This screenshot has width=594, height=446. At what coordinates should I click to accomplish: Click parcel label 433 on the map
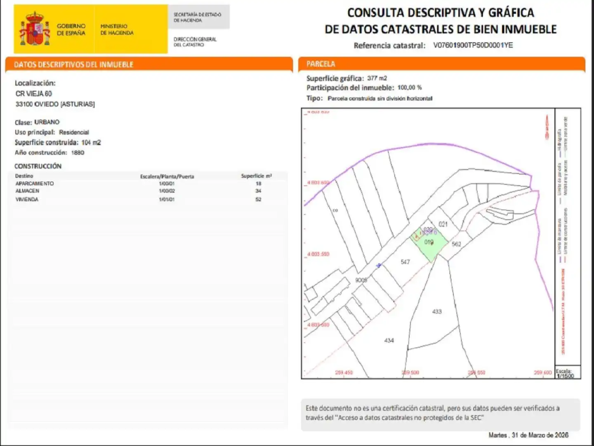click(x=437, y=311)
